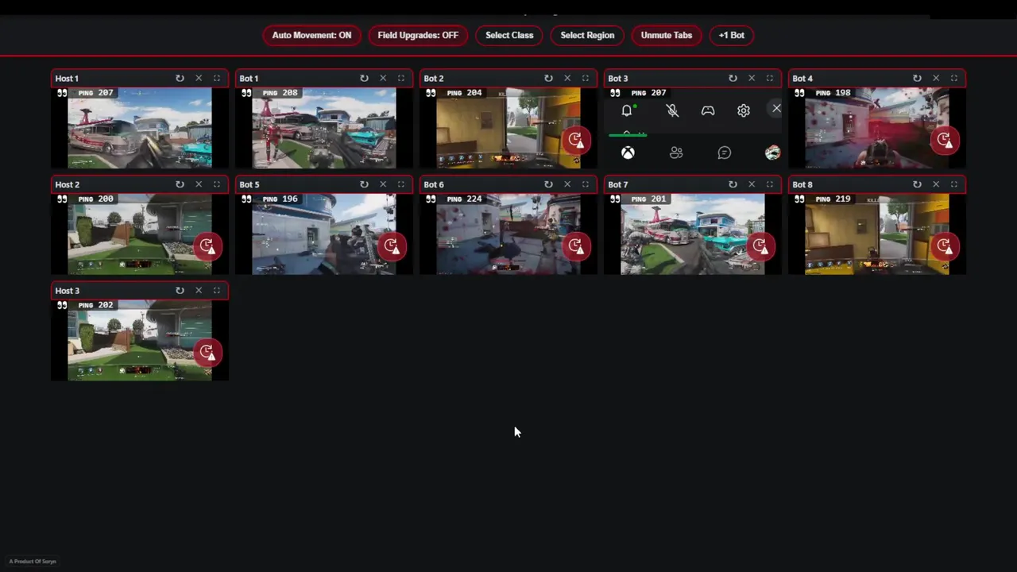Click the red reconnect badge on Bot 4

click(x=944, y=141)
